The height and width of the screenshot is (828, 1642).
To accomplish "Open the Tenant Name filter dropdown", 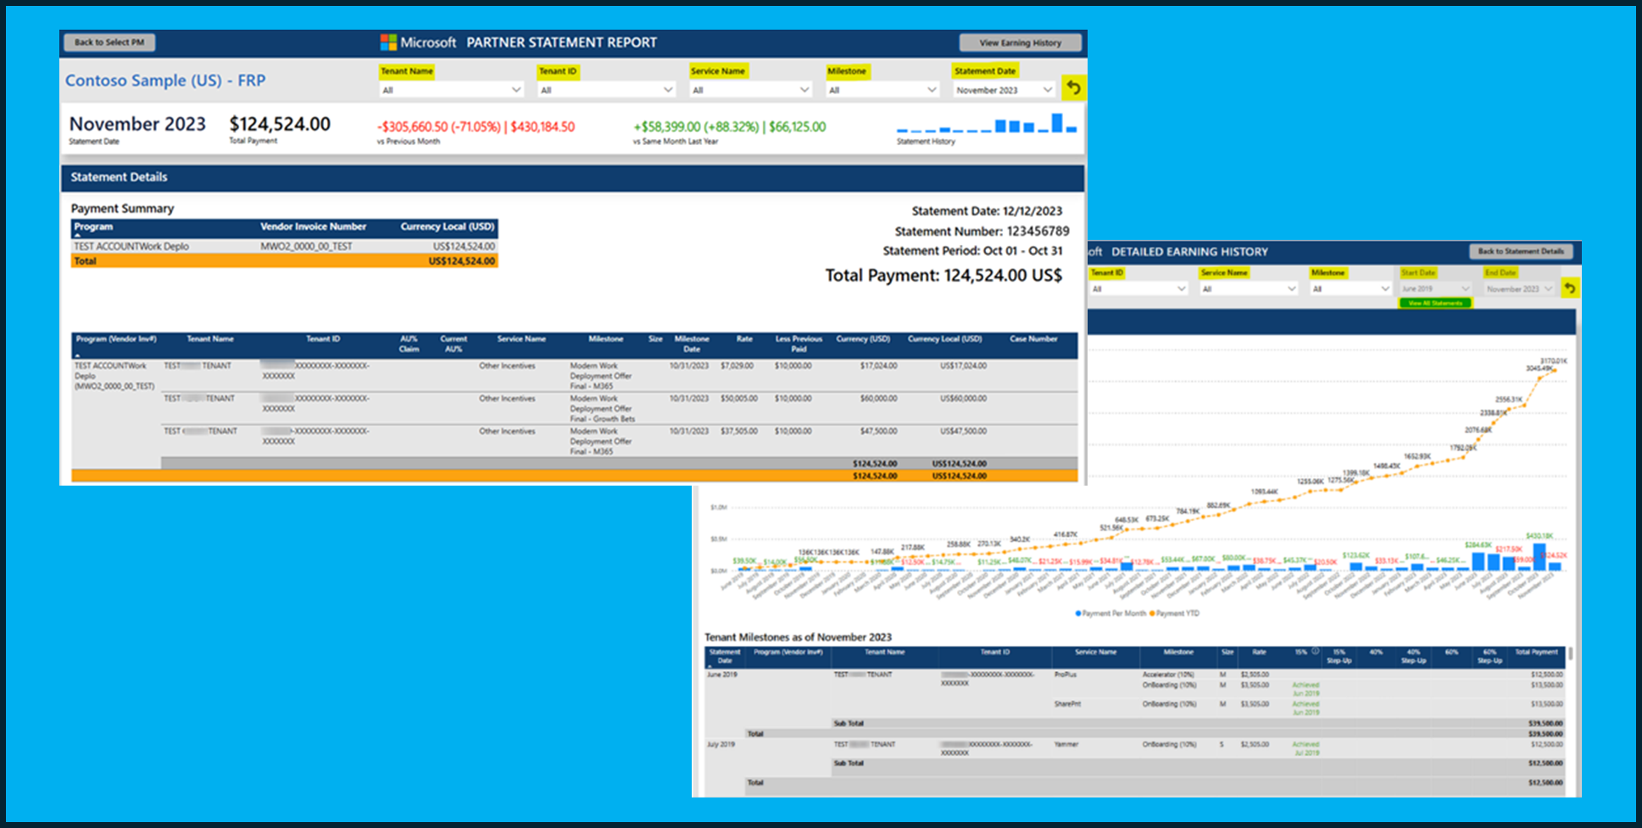I will coord(451,89).
